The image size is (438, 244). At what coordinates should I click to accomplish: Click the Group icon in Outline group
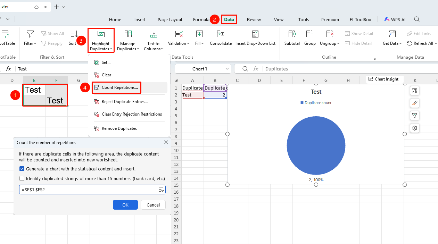[x=310, y=34]
